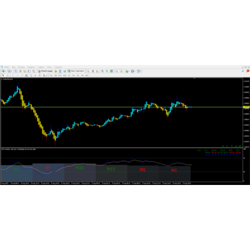Screen dimensions: 250x250
Task: Expand the Indicators list dropdown arrow
Action: point(129,71)
